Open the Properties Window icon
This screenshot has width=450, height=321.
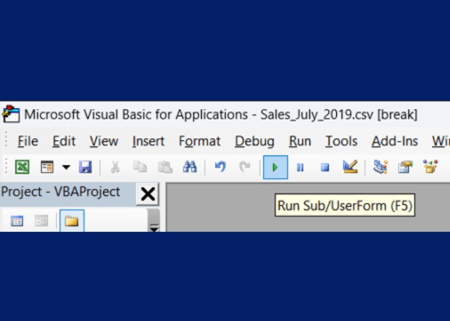point(405,167)
